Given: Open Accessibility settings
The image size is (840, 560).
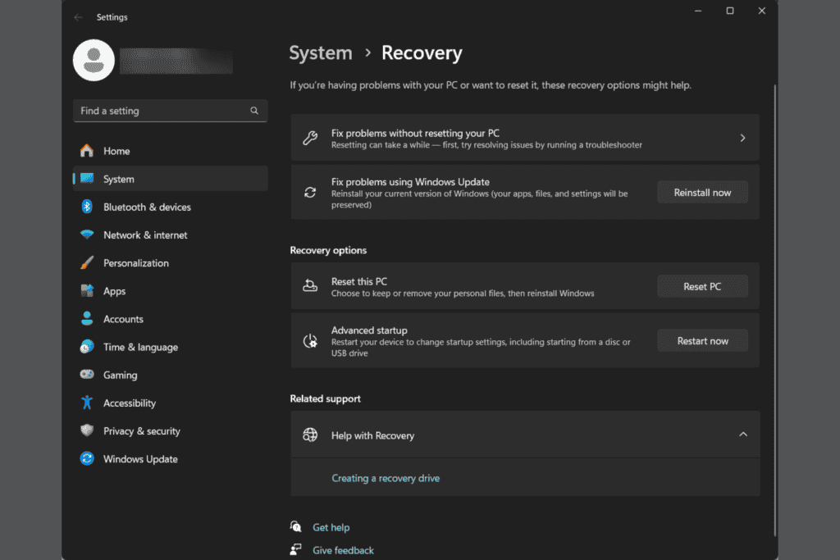Looking at the screenshot, I should point(171,403).
